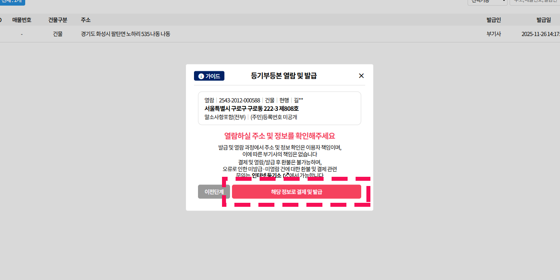560x280 pixels.
Task: Click the blue 전체 count button
Action: pos(12,2)
